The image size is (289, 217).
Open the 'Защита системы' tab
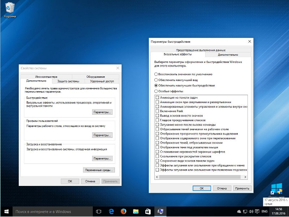pyautogui.click(x=68, y=81)
